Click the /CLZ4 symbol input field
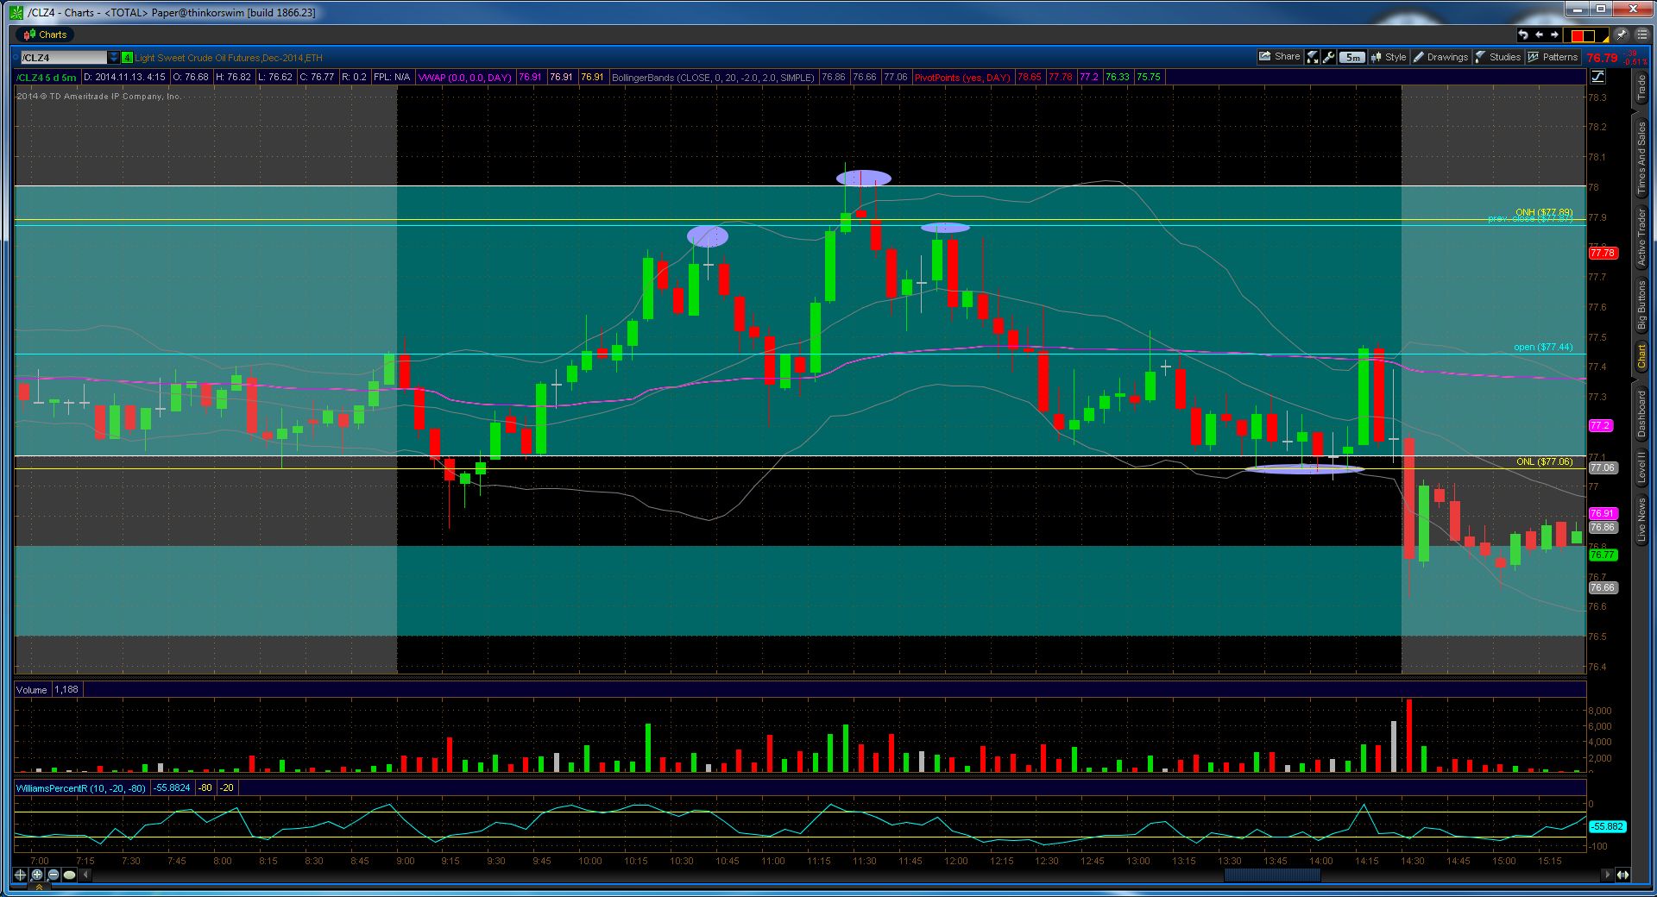Screen dimensions: 1657x897 pyautogui.click(x=63, y=58)
